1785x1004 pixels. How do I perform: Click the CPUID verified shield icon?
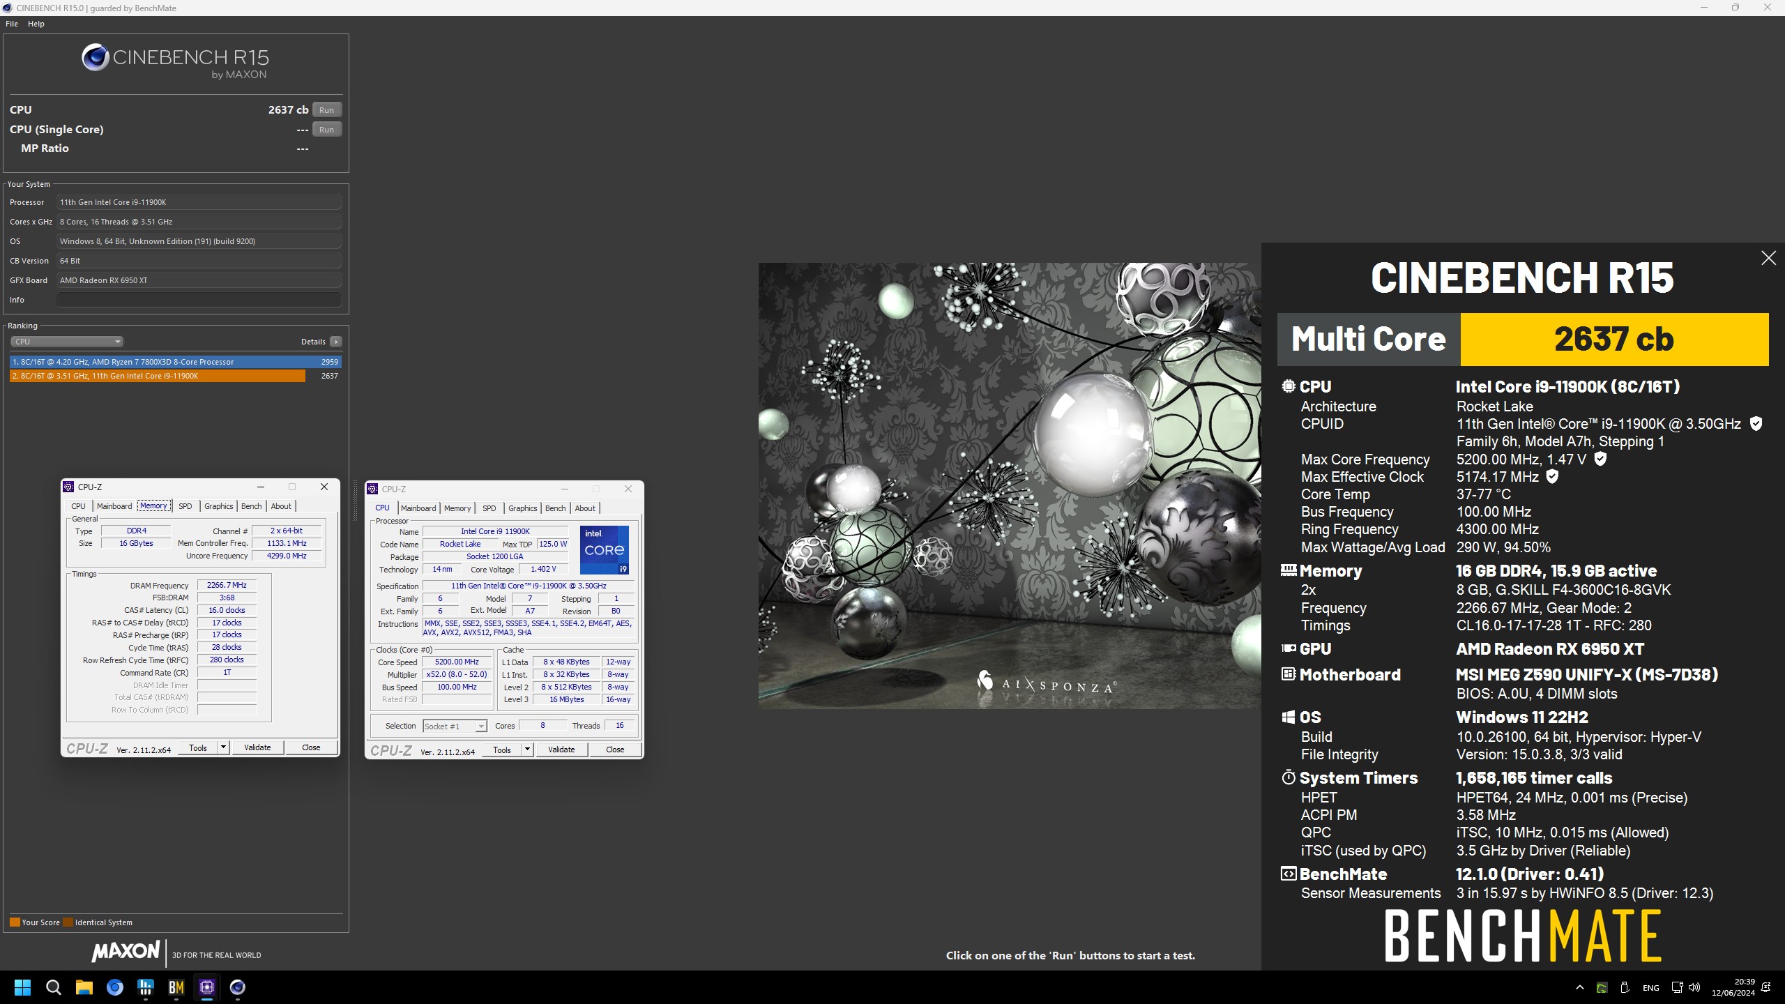pos(1756,424)
